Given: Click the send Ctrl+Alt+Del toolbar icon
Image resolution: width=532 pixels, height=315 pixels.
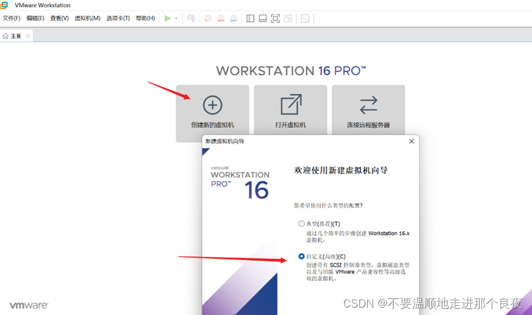Looking at the screenshot, I should point(191,18).
